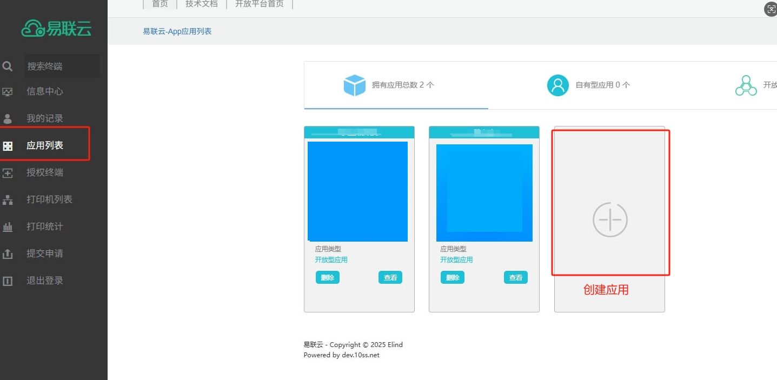Click the 提交申请 upload icon
777x380 pixels.
8,254
